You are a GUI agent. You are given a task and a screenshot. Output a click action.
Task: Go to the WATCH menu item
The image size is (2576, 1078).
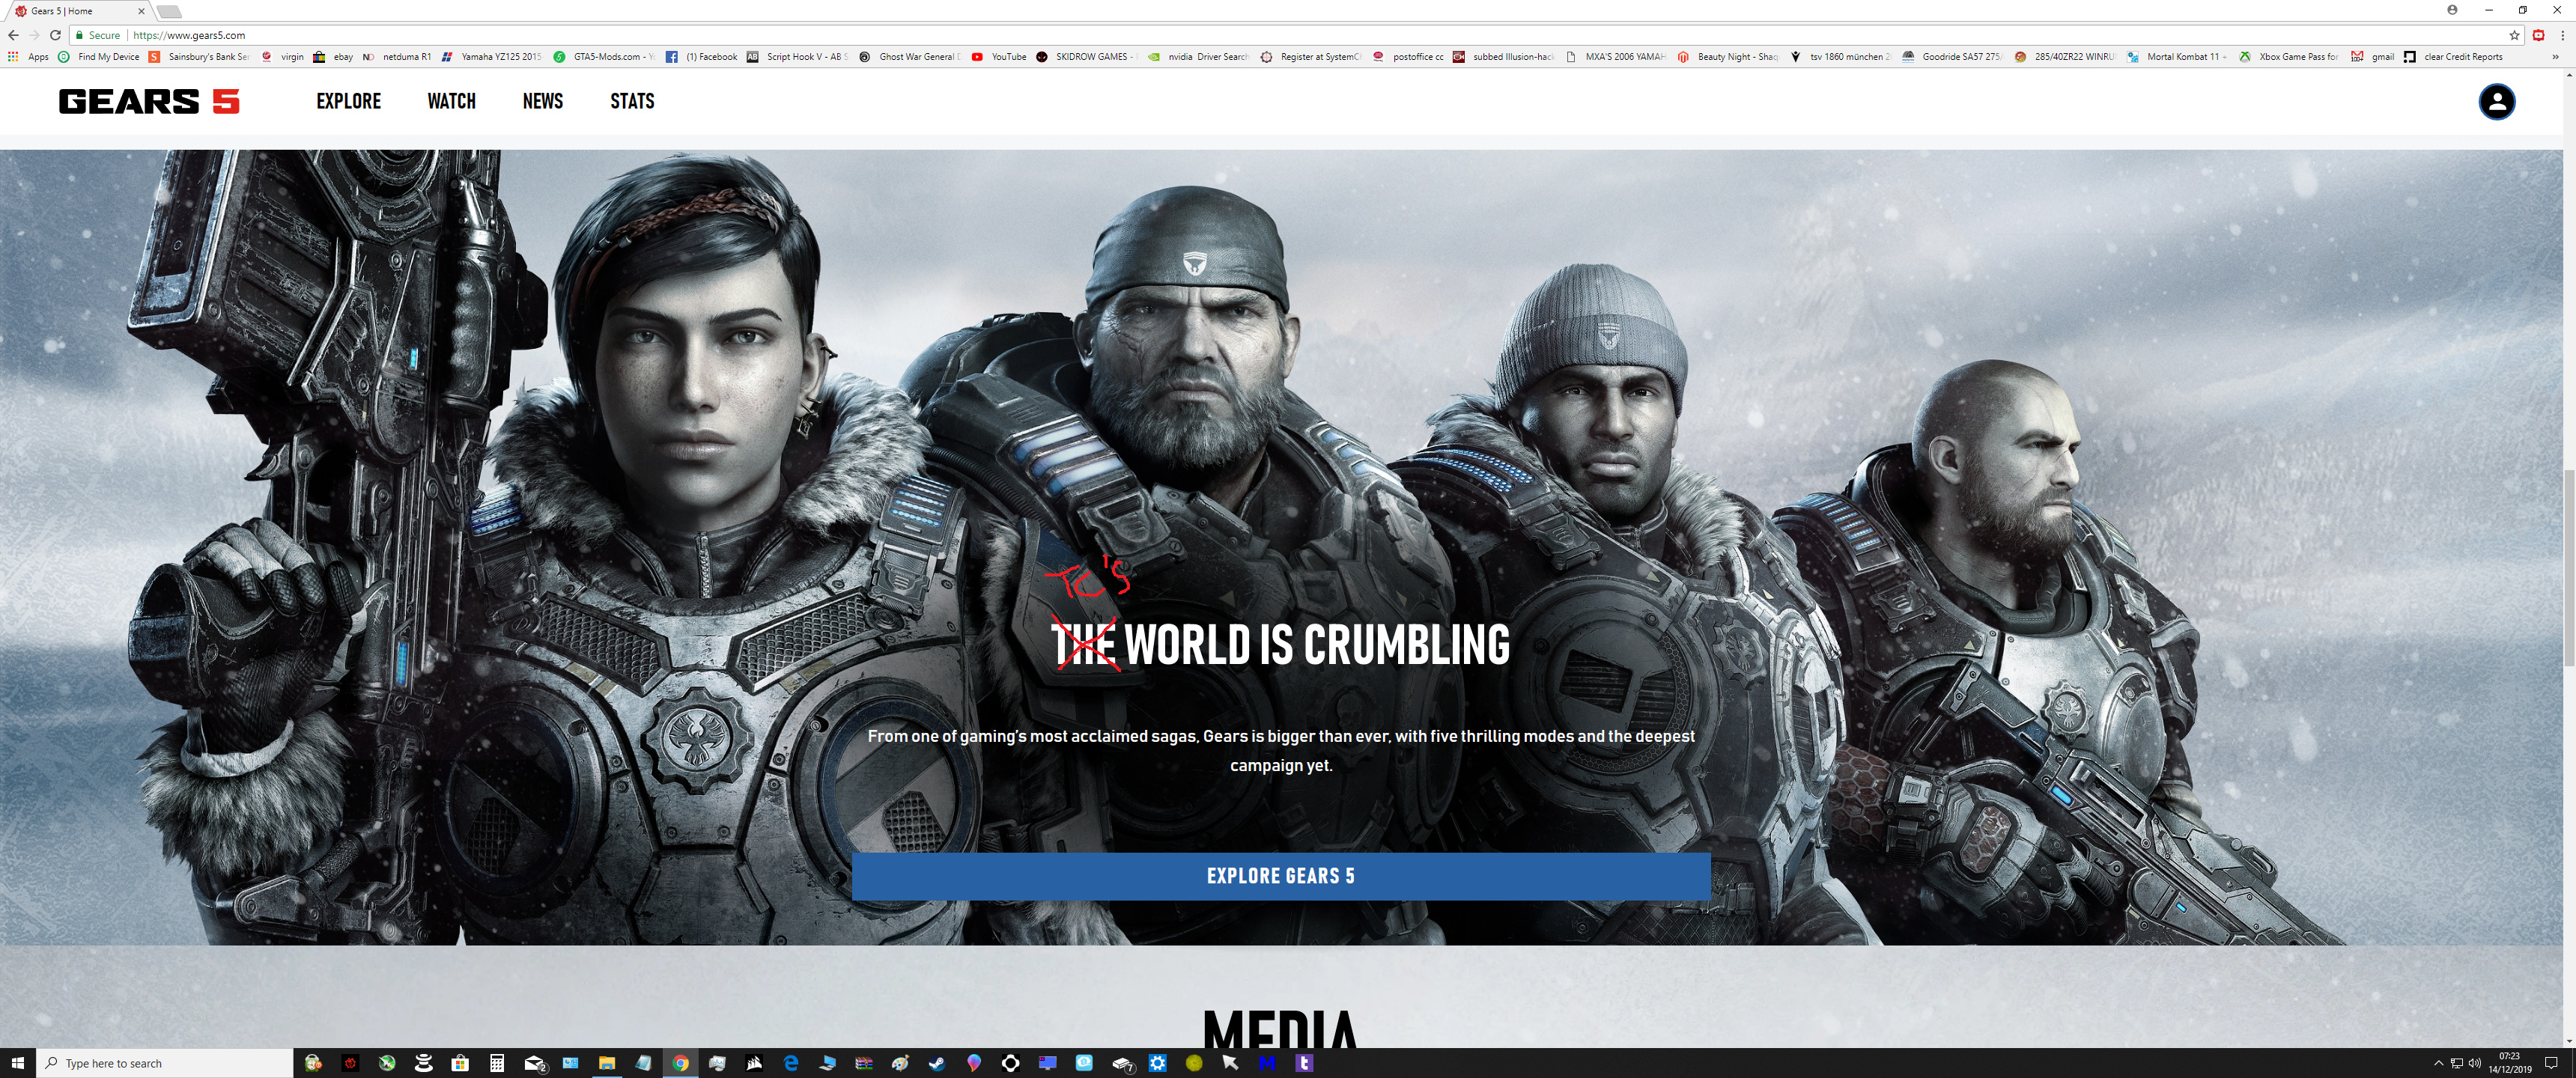[451, 101]
